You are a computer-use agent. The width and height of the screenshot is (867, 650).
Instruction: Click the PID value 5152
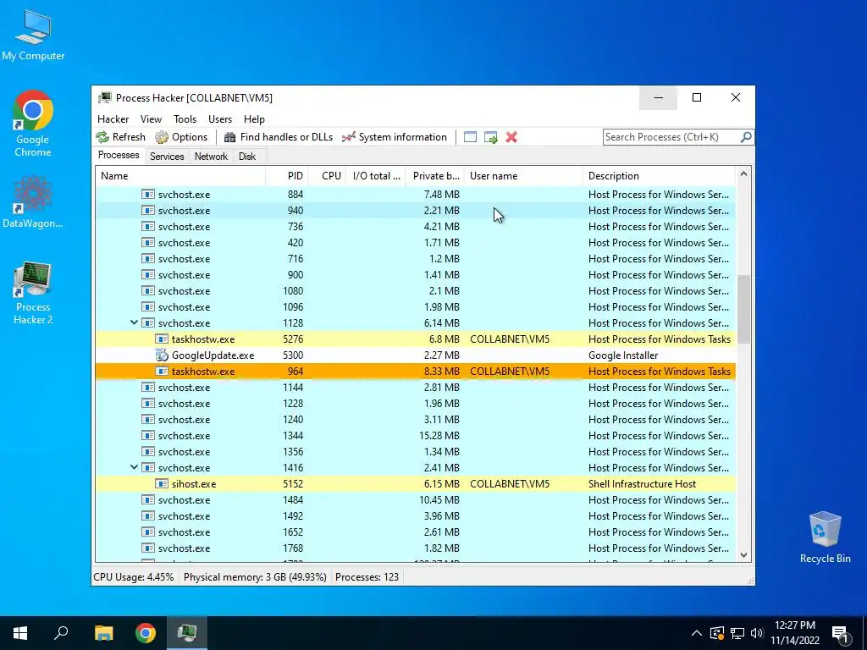(293, 483)
